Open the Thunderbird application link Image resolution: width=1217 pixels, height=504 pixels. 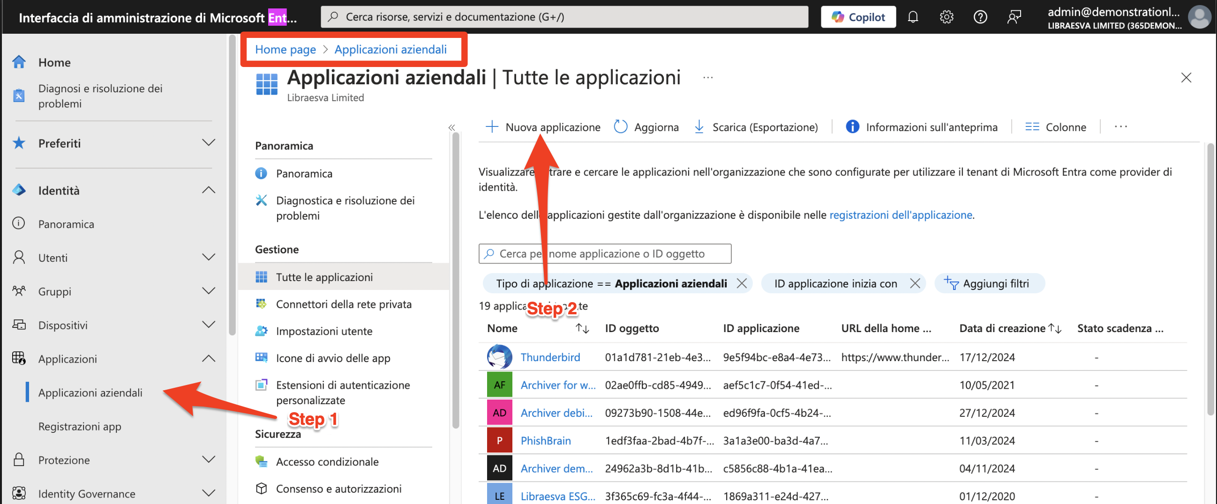pos(550,357)
